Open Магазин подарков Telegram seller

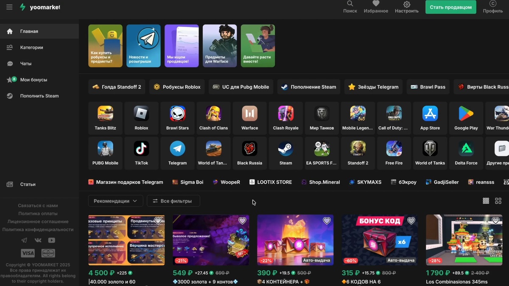tap(126, 182)
